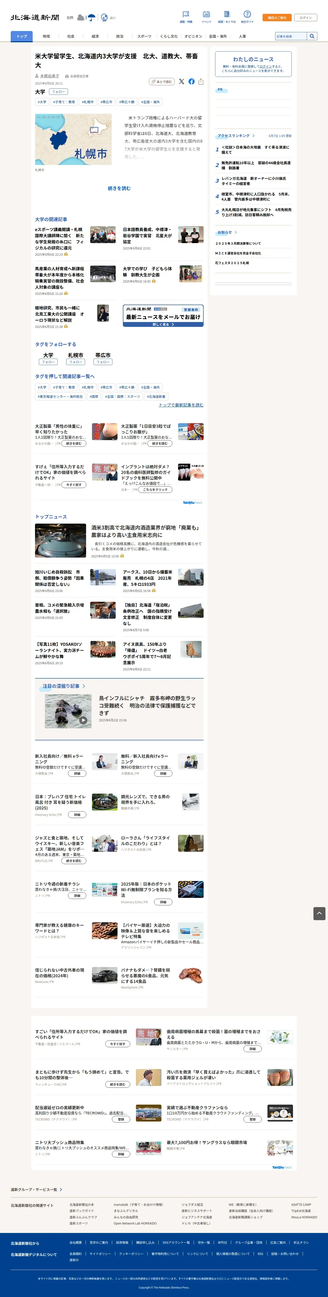Open 地域 navigation tab
Screen dimensions: 328x1297
point(46,36)
